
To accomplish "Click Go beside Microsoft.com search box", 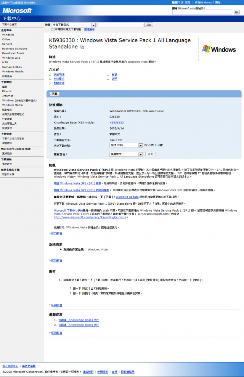I will (x=236, y=12).
